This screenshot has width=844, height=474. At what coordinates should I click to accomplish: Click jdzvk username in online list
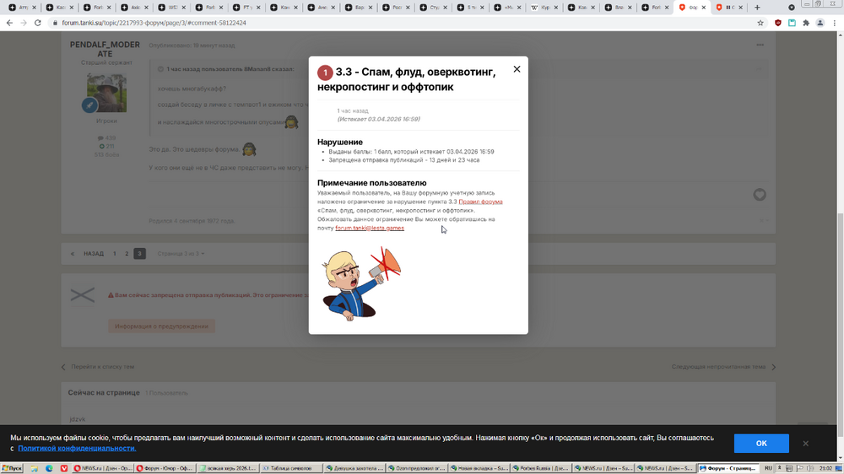77,419
